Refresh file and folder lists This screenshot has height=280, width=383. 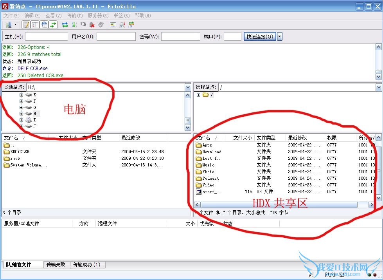[65, 25]
